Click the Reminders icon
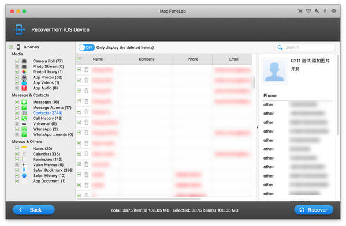This screenshot has width=346, height=226. [24, 159]
